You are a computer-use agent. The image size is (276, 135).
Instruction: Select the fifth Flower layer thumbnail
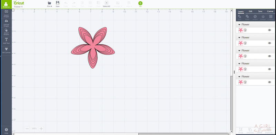point(240,82)
